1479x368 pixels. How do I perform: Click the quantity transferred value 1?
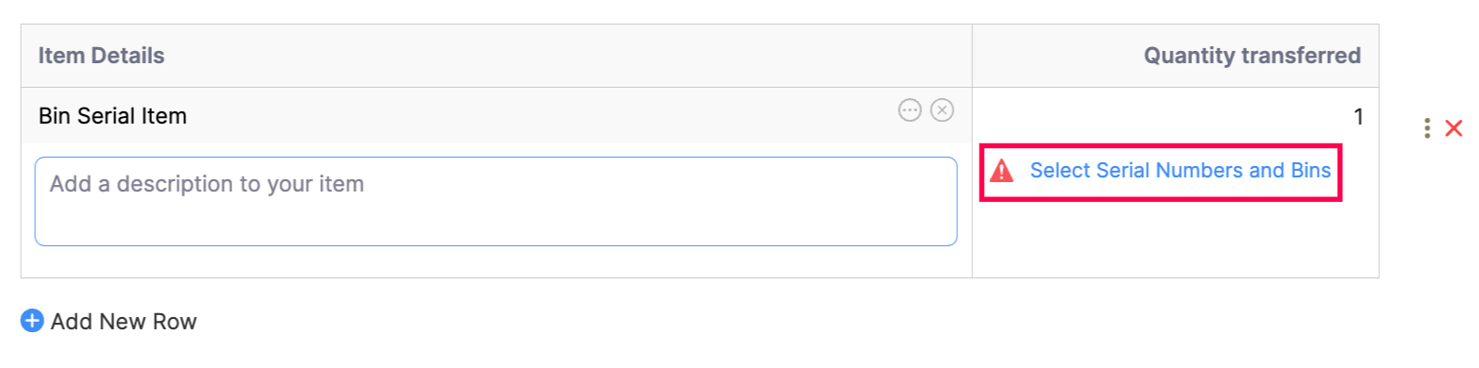1358,117
